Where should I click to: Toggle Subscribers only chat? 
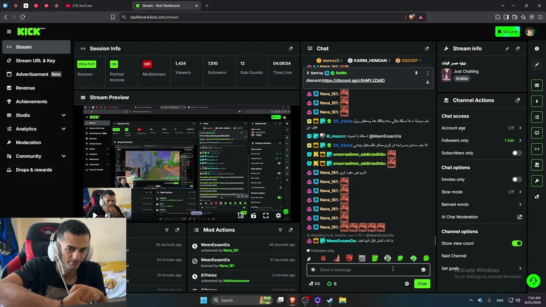517,153
